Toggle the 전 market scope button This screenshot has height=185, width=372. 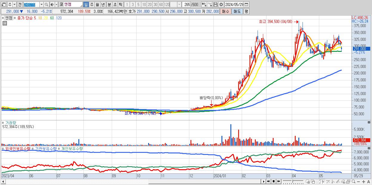coord(20,4)
